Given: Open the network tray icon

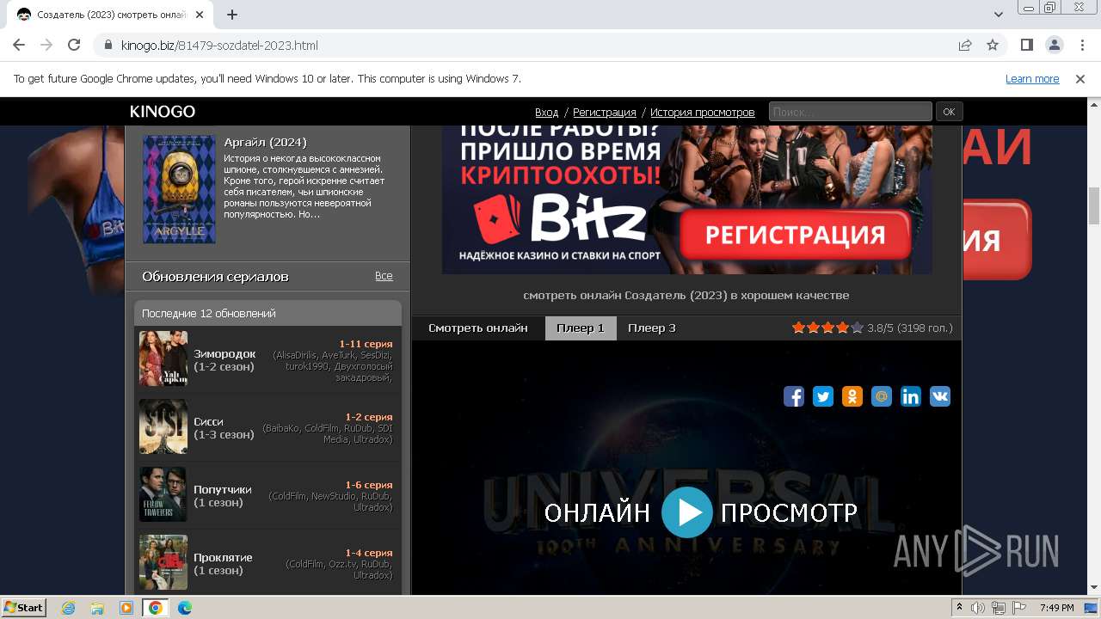Looking at the screenshot, I should [999, 608].
